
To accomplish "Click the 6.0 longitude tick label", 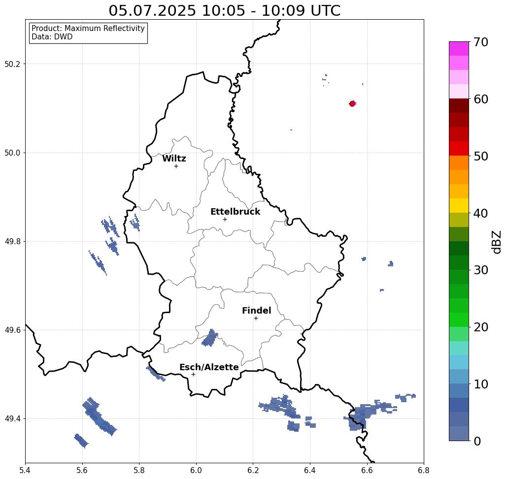I will [196, 470].
